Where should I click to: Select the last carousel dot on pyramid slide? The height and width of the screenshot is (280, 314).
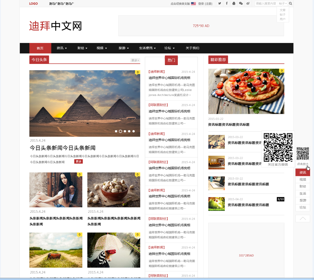(134, 131)
